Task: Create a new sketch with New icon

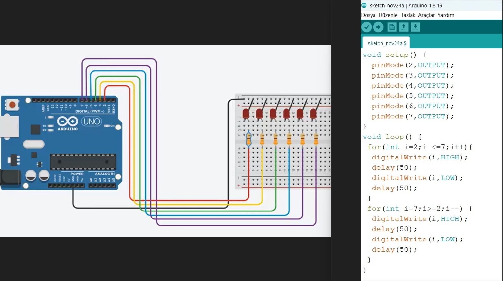Action: 392,27
